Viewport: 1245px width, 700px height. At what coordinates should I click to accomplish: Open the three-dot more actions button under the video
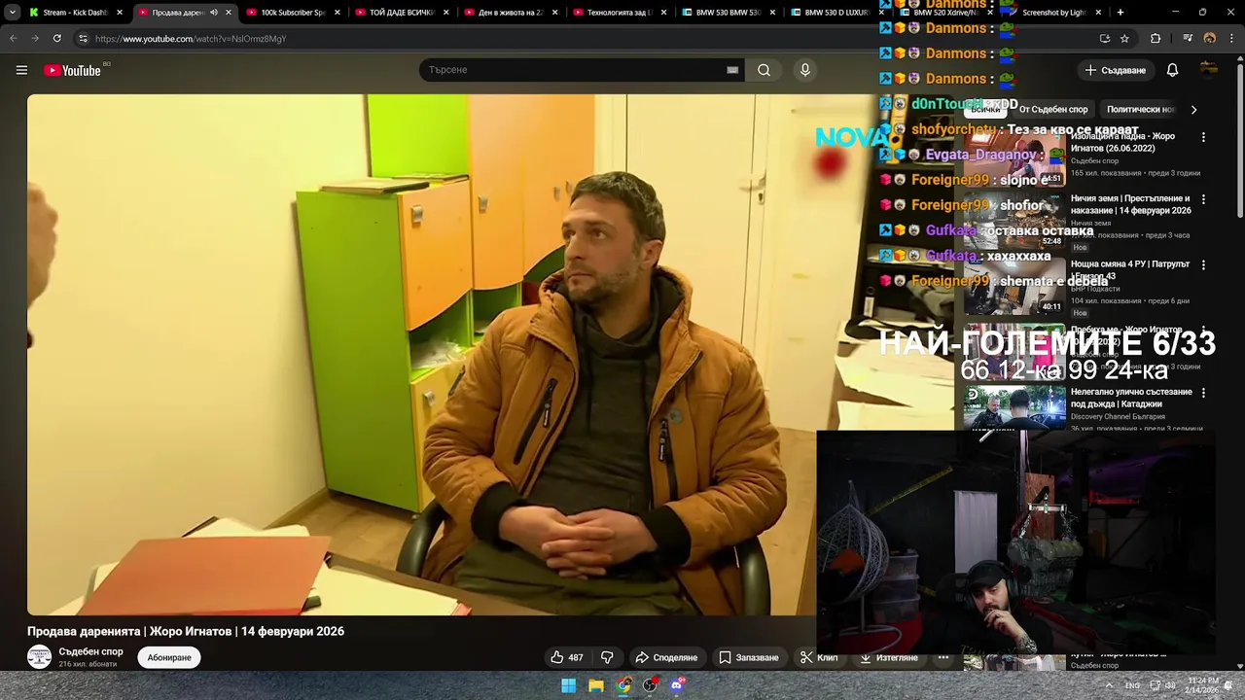[x=943, y=657]
